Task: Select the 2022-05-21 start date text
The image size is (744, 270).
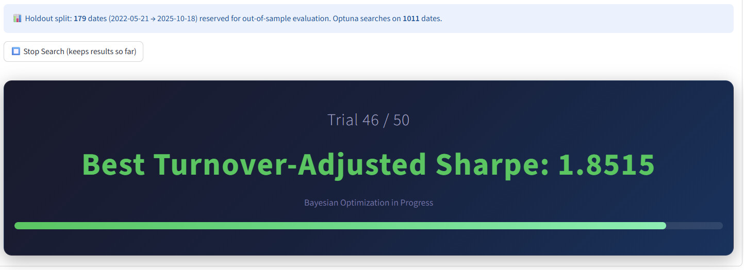Action: pyautogui.click(x=129, y=19)
